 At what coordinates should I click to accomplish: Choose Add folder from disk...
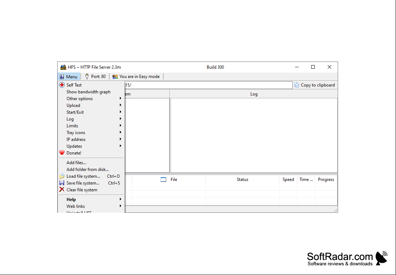[x=88, y=170]
